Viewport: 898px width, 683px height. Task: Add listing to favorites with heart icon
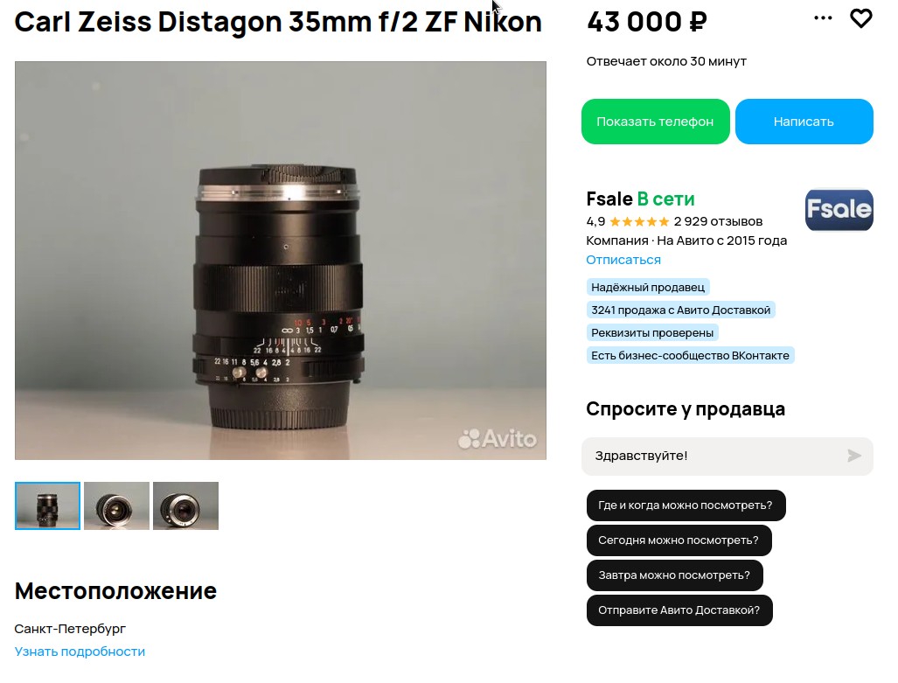pos(860,19)
